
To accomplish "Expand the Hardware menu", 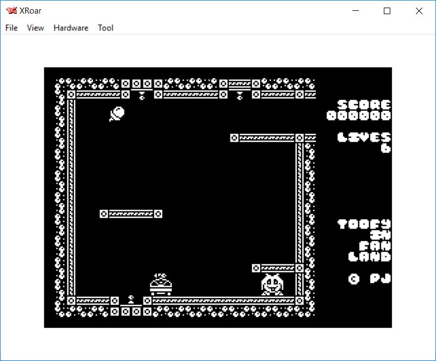I will point(71,28).
